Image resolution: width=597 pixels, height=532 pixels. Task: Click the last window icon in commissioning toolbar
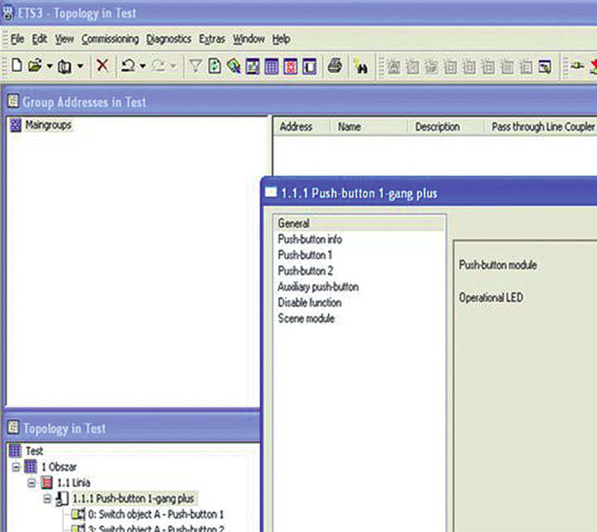click(545, 67)
